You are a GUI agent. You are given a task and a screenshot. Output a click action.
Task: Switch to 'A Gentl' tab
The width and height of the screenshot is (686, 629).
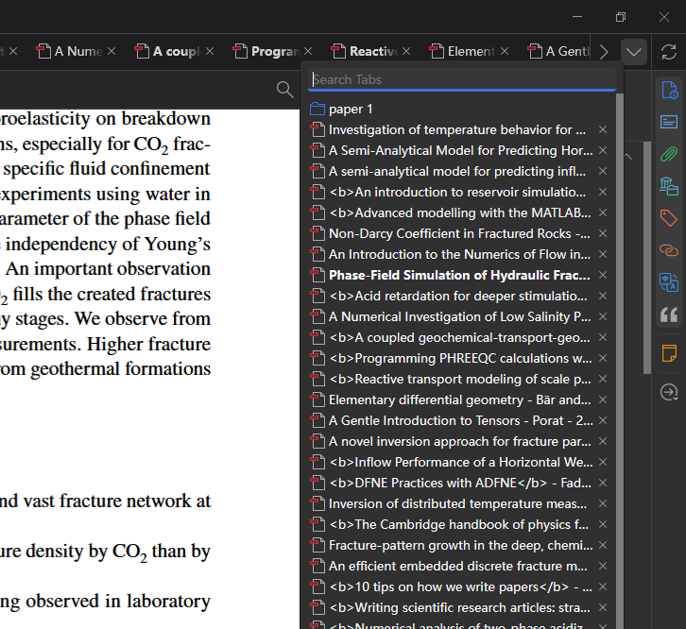point(558,51)
